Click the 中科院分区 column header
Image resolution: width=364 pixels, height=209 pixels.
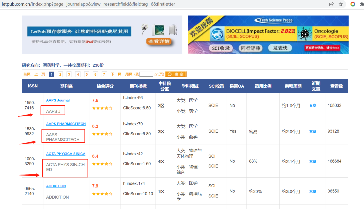coord(165,86)
